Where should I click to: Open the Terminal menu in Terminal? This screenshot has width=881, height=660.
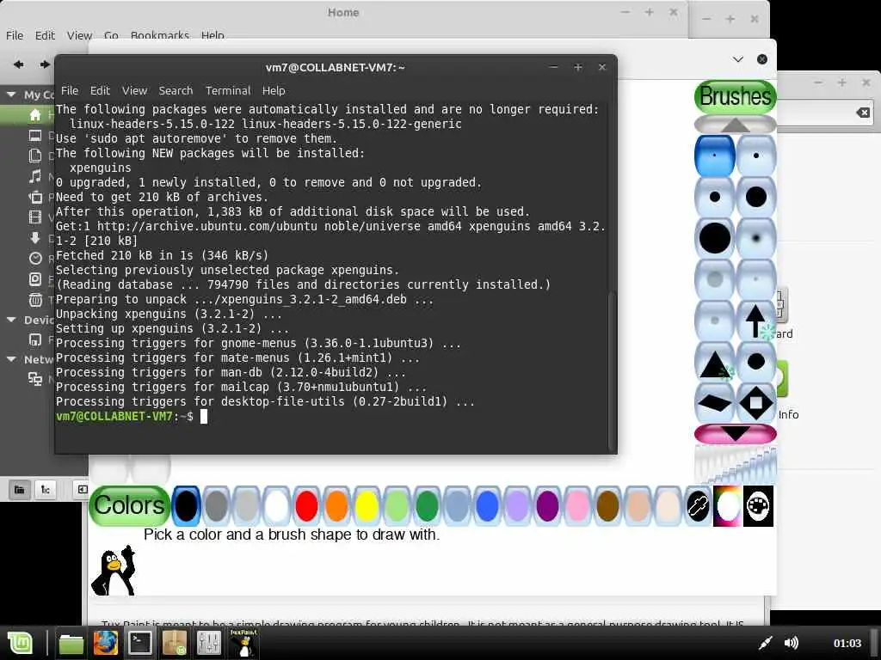[x=227, y=90]
